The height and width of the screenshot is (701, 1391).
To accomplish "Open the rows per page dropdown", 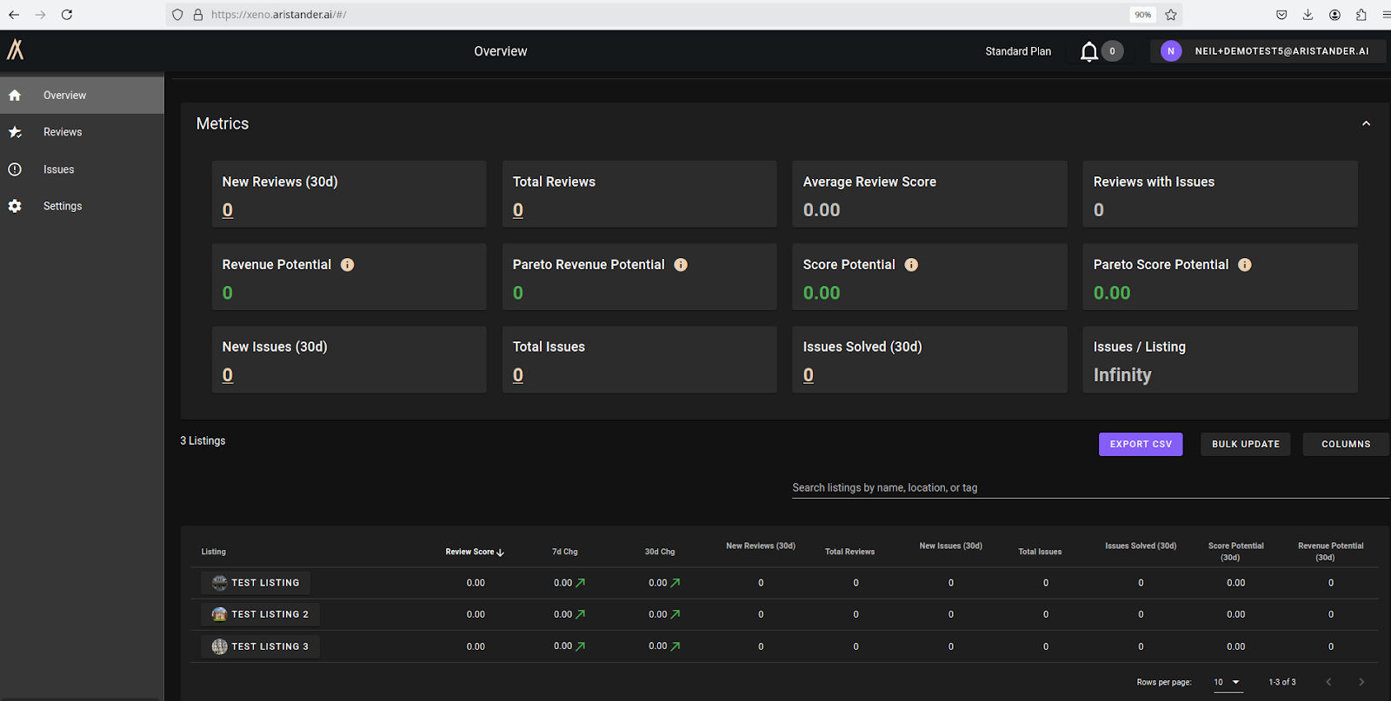I will [1227, 682].
